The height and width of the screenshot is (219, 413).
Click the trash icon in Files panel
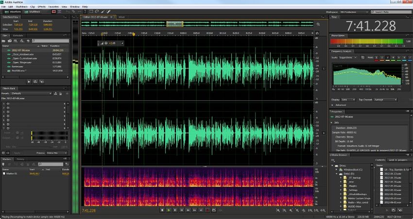tap(28, 41)
